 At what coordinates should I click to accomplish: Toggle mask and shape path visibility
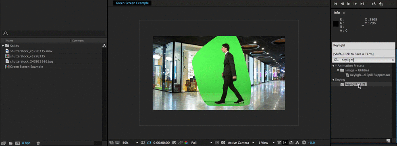coord(149,142)
